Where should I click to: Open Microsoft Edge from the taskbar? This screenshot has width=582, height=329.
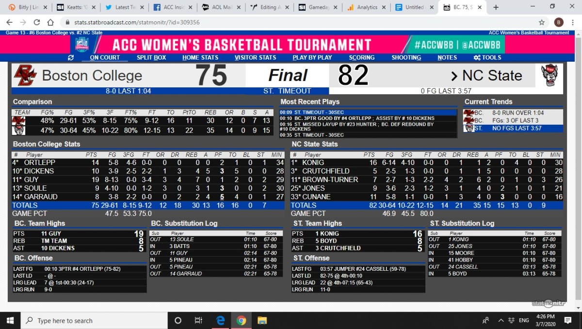pyautogui.click(x=220, y=320)
